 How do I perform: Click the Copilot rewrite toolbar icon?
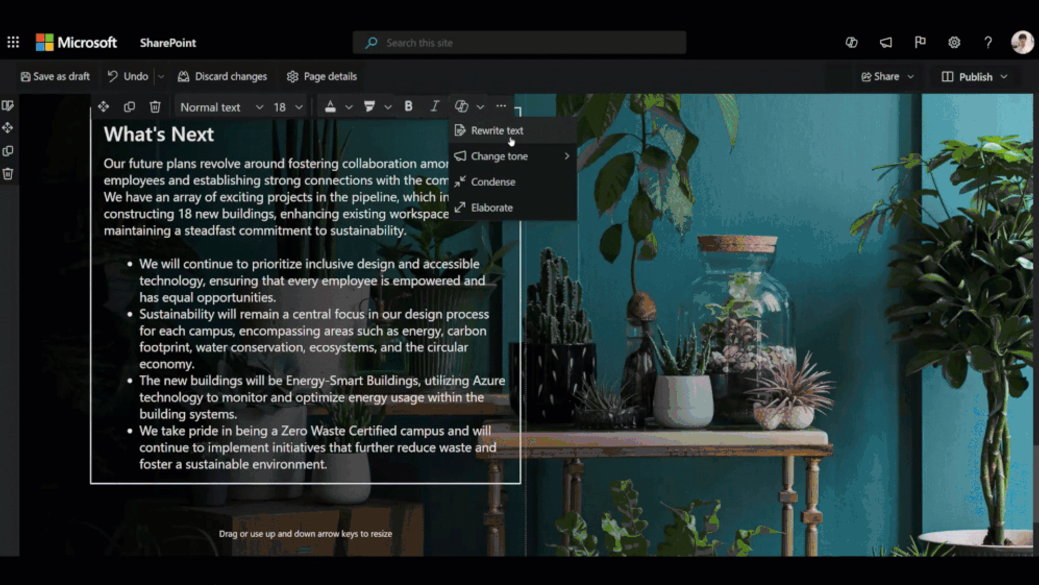(462, 106)
